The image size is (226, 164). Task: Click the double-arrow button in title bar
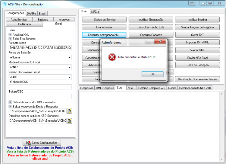pyautogui.click(x=192, y=3)
